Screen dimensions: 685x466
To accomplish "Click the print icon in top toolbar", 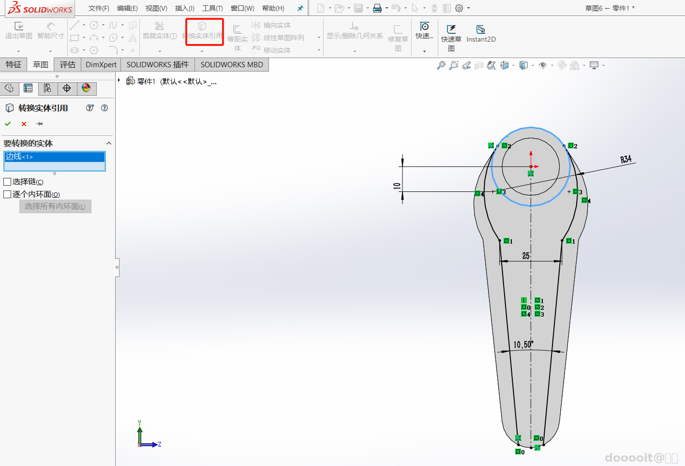I will (377, 8).
